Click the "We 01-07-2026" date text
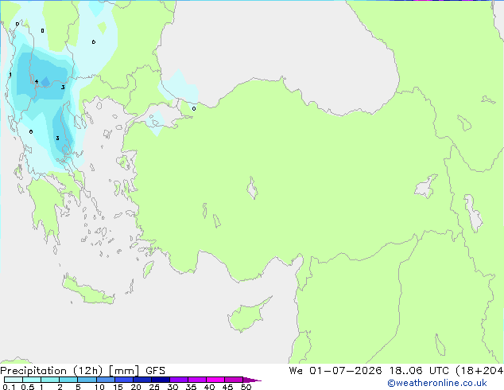Screen dimensions: 504x390 coord(335,371)
